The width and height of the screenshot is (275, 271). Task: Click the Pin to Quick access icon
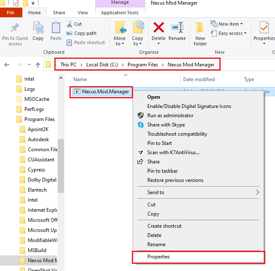15,27
